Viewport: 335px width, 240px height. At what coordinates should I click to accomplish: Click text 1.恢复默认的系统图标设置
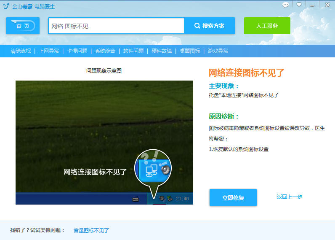pos(239,149)
